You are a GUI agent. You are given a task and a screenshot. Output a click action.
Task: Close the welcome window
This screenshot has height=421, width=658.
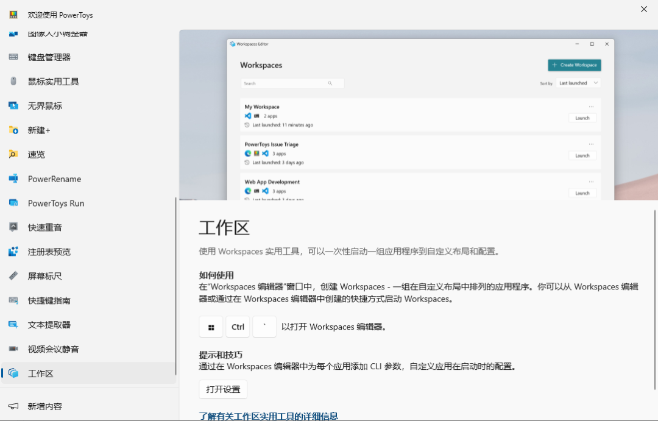(644, 9)
